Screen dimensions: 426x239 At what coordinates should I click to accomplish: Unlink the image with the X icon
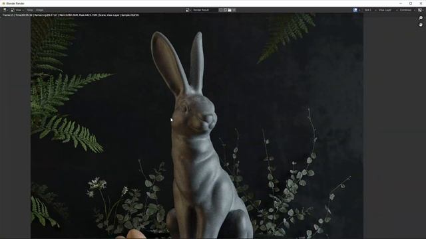pyautogui.click(x=234, y=10)
